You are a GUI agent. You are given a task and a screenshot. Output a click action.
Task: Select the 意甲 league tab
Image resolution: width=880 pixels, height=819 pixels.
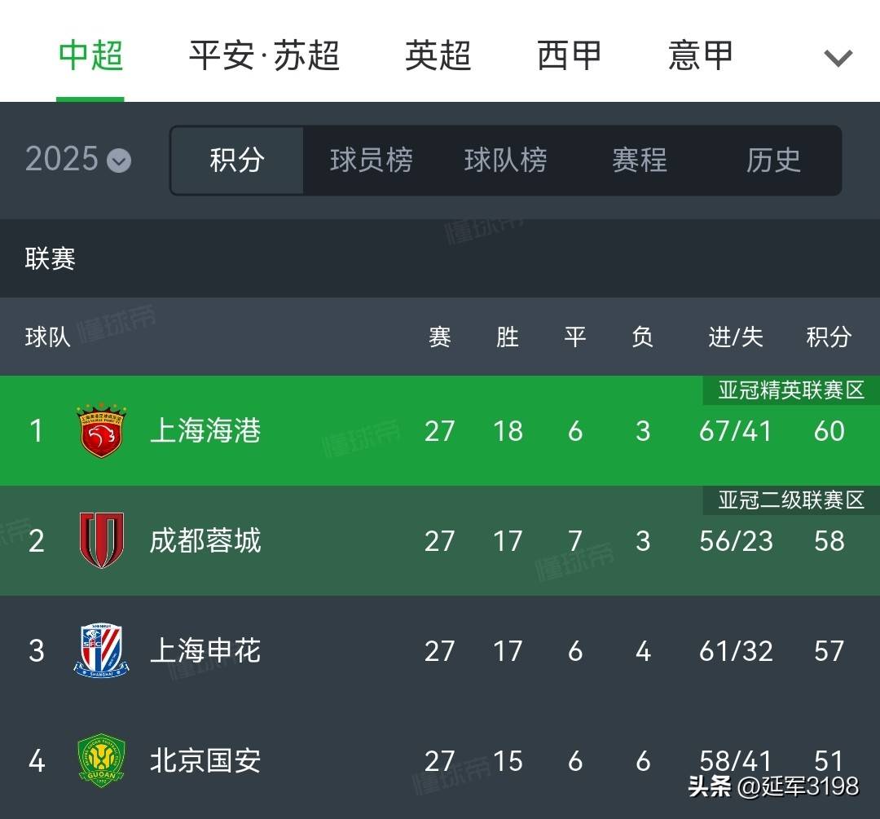coord(699,55)
